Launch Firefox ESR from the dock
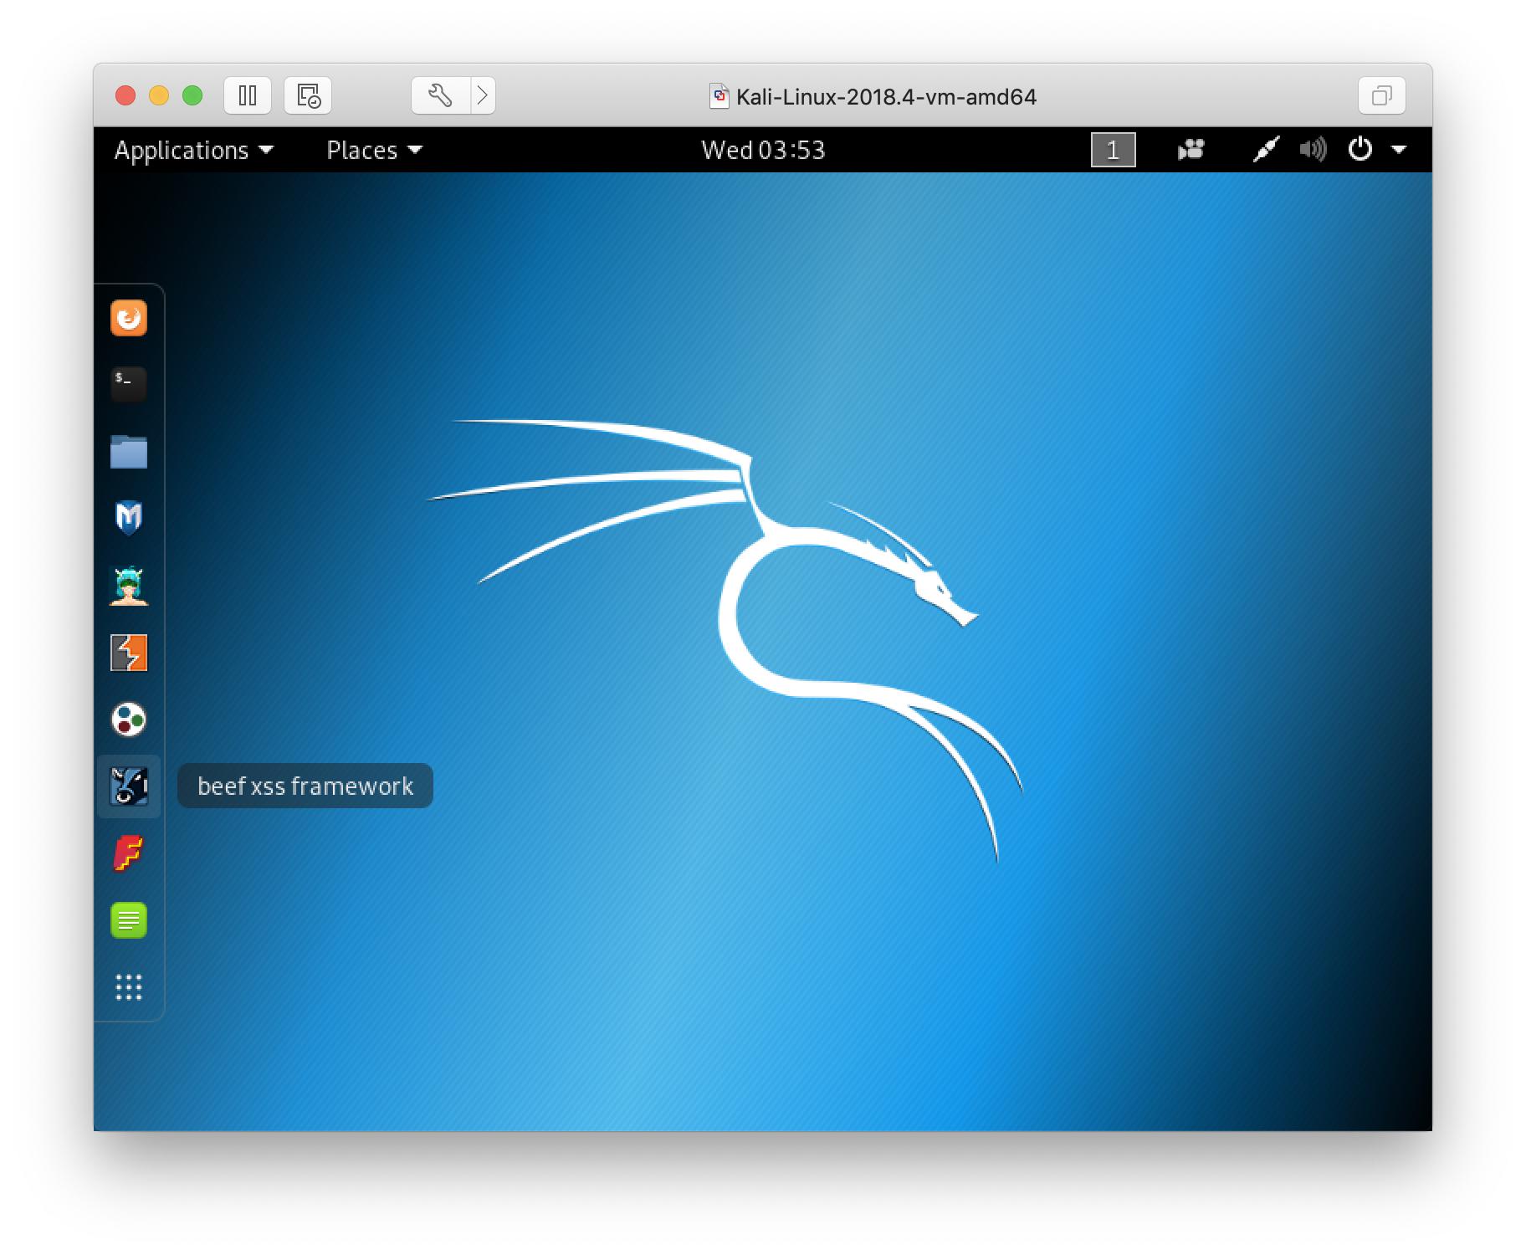The height and width of the screenshot is (1255, 1526). pos(129,318)
